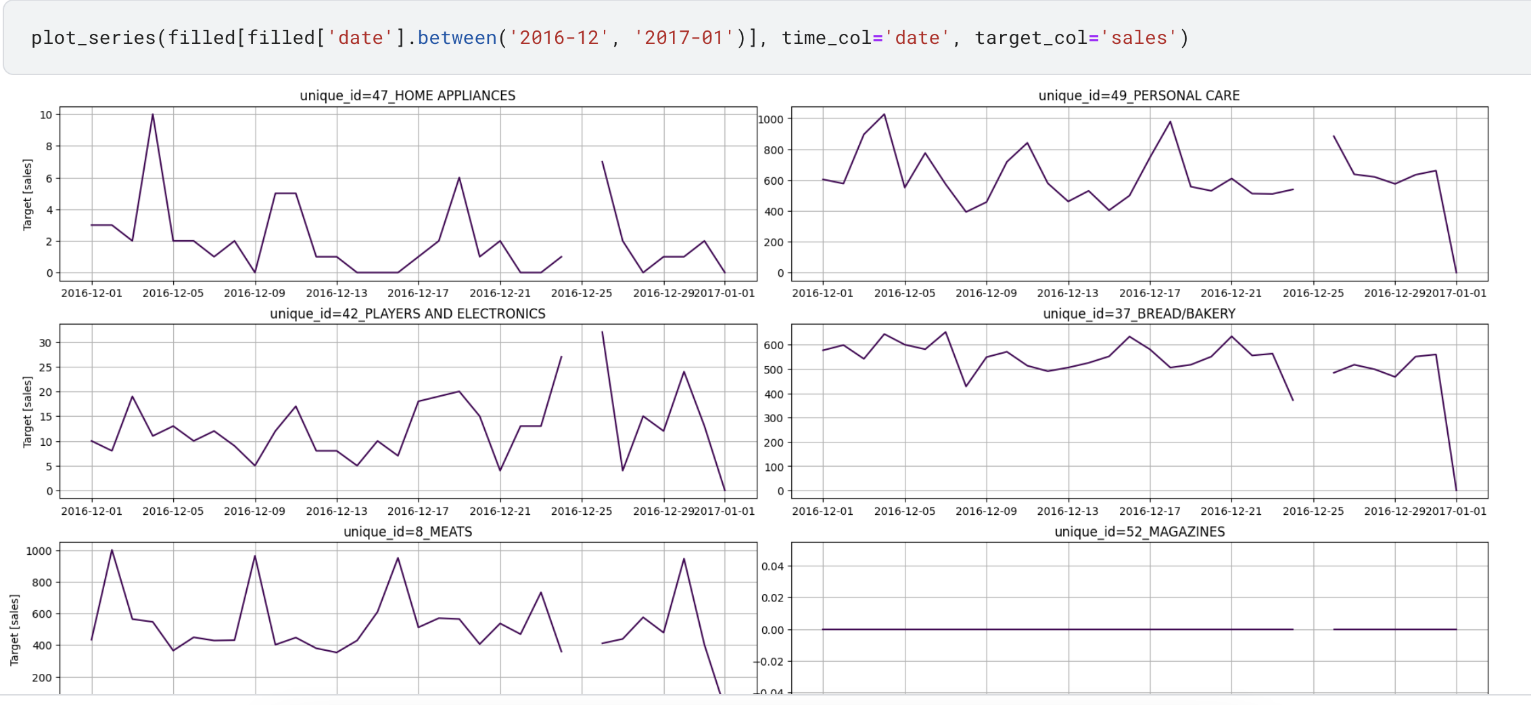
Task: Click the 47_HOME APPLIANCES chart title
Action: (407, 95)
